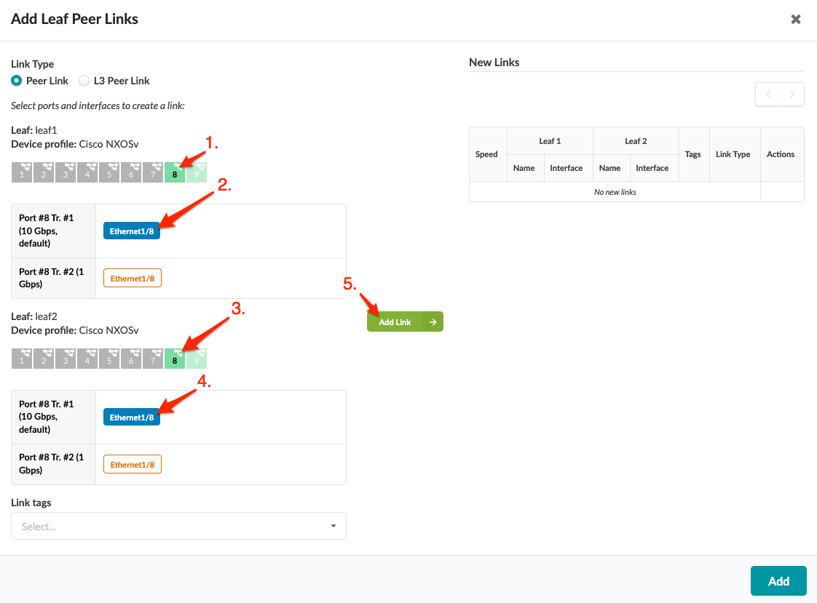Select port 9 icon on leaf1

click(197, 172)
